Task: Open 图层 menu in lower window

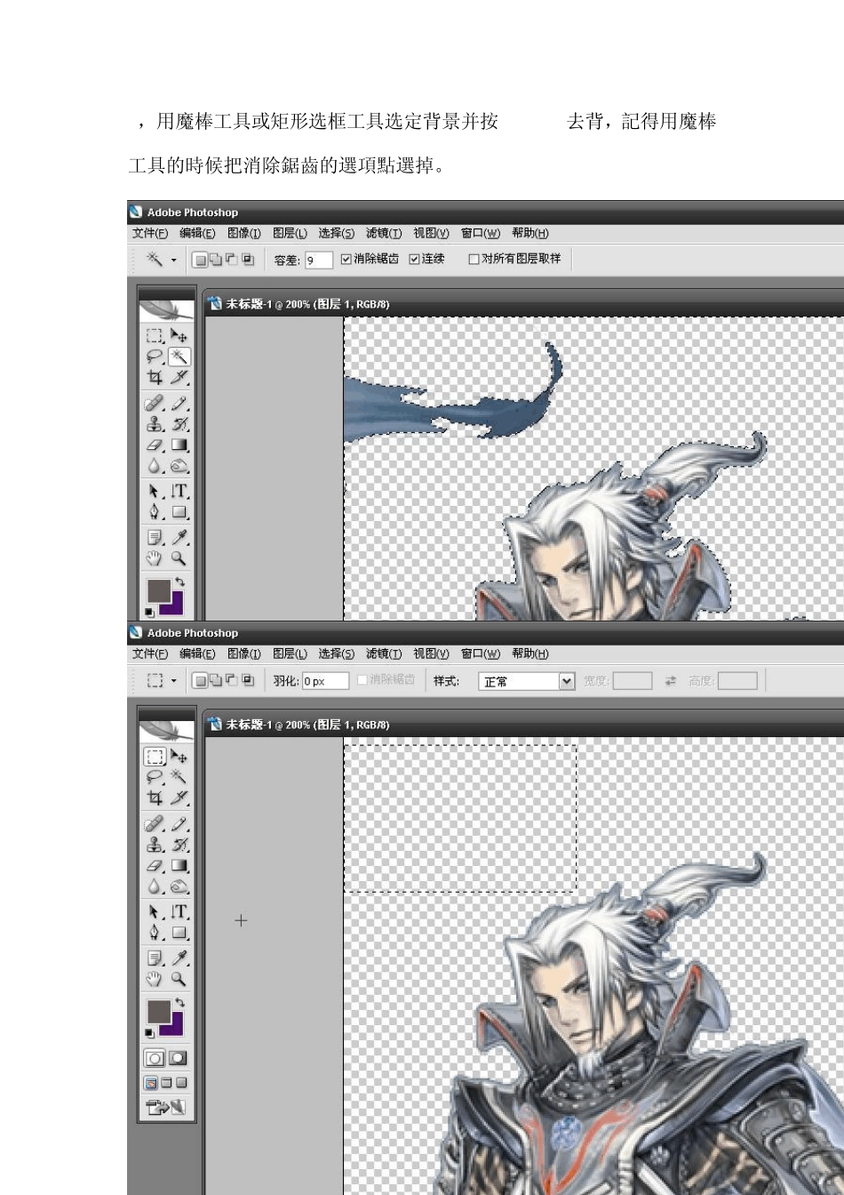Action: click(291, 654)
